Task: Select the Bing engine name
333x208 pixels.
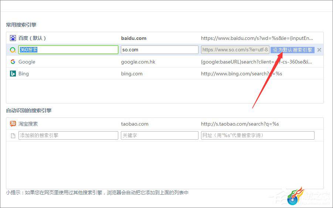Action: click(24, 74)
